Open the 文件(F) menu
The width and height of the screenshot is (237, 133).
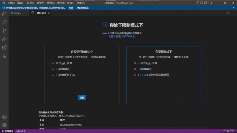11,3
